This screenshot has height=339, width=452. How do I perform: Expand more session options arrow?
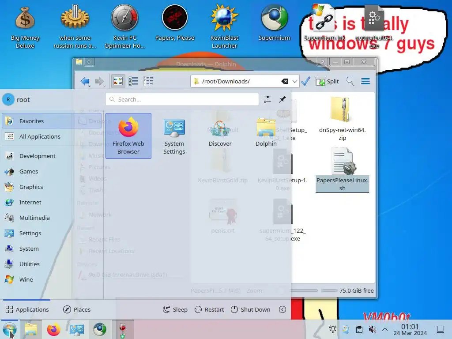(x=282, y=309)
